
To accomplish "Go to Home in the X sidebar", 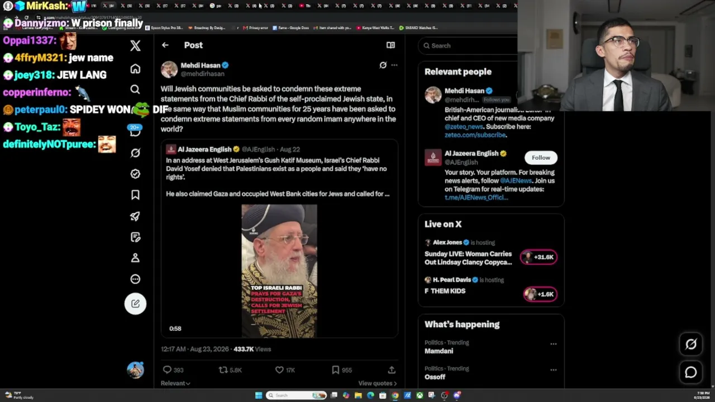I will pyautogui.click(x=135, y=69).
